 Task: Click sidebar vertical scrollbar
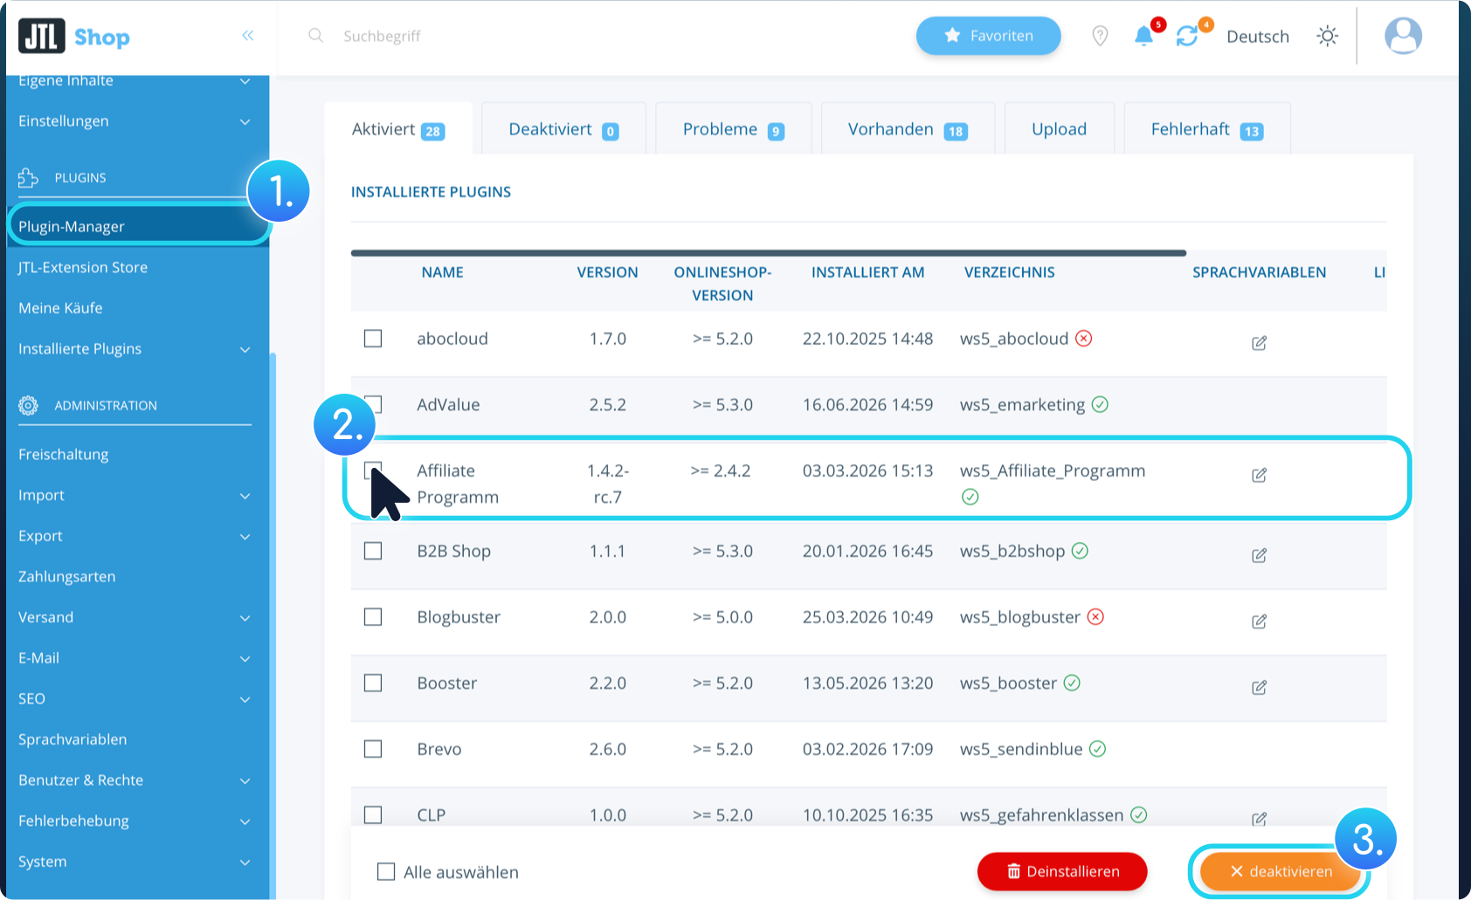tap(273, 625)
